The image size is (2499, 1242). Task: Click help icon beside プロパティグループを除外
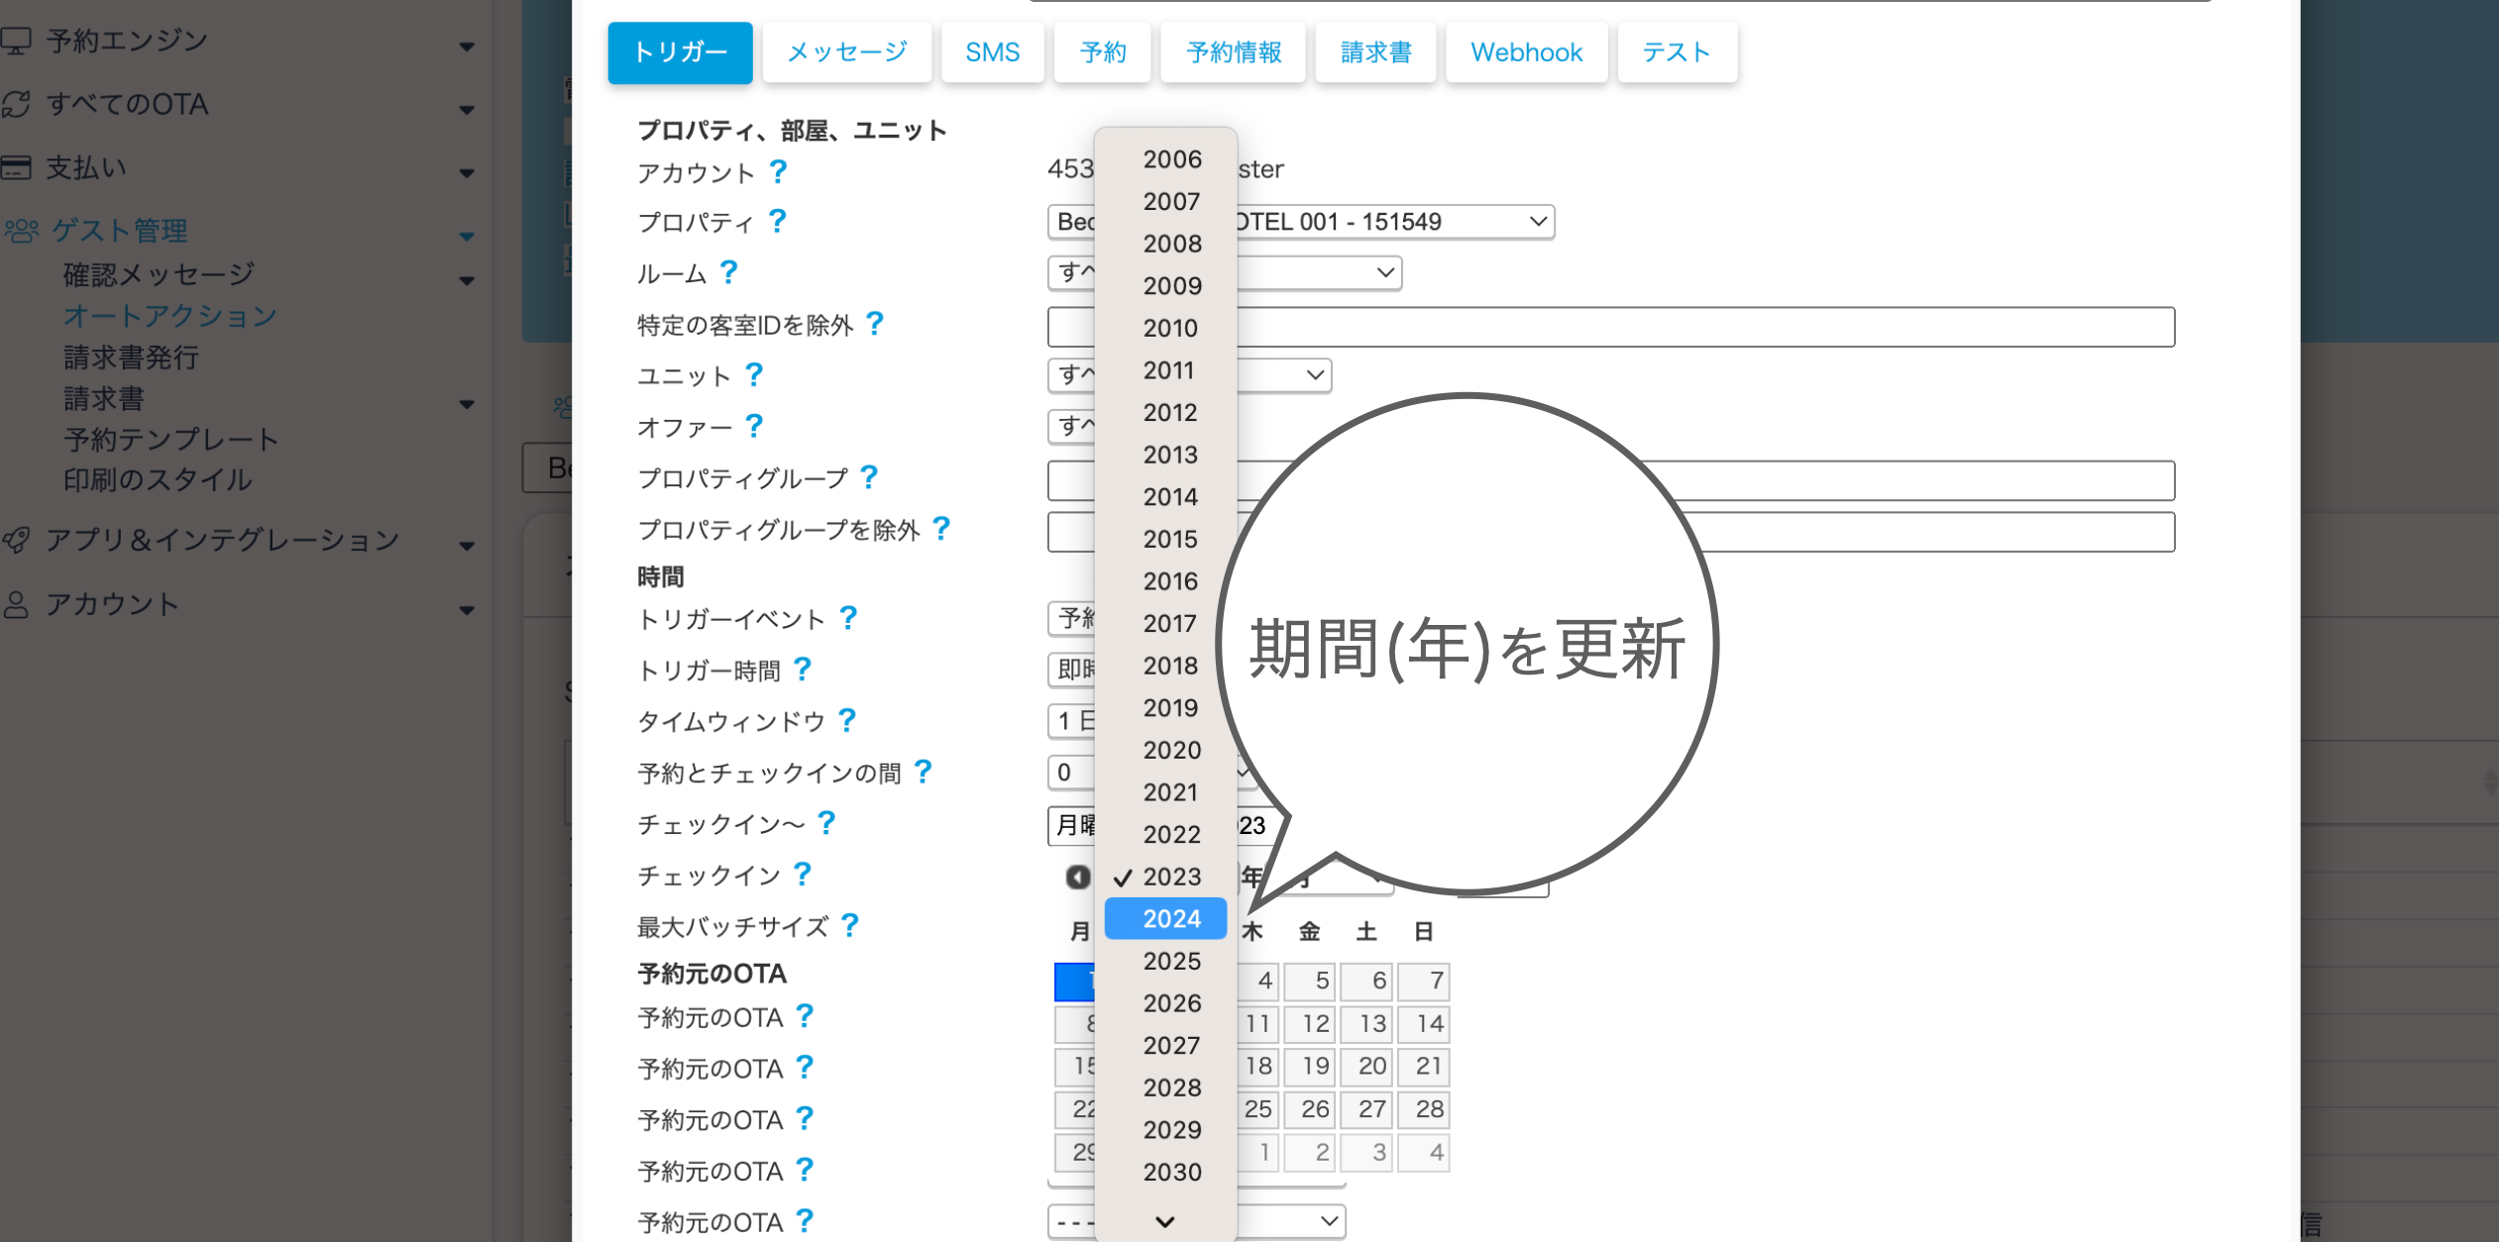(x=941, y=529)
